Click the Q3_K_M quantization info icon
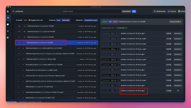This screenshot has width=191, height=108. (118, 44)
